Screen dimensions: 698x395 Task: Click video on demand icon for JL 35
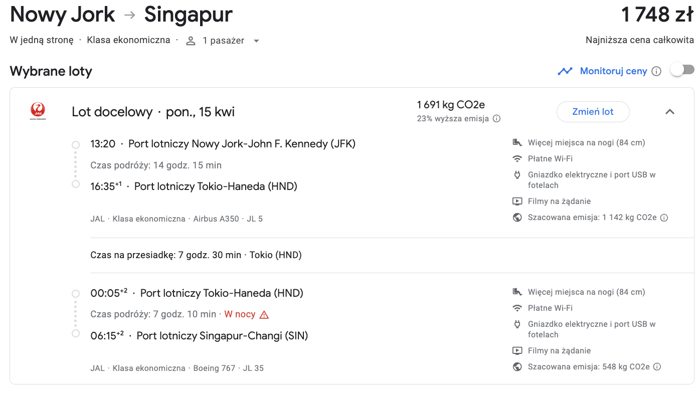(x=517, y=351)
